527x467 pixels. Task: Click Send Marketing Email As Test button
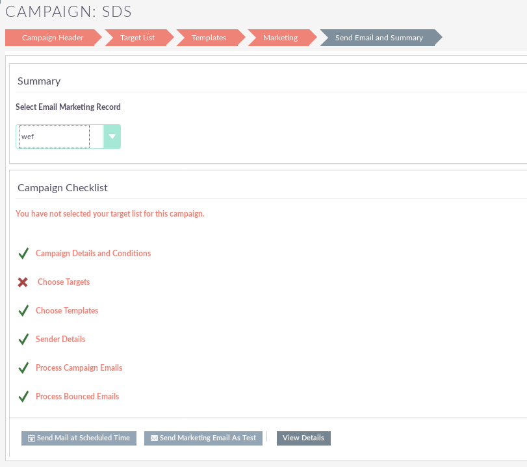click(203, 438)
